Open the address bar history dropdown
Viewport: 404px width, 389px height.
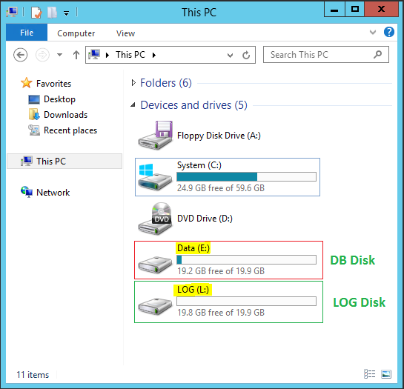[230, 55]
